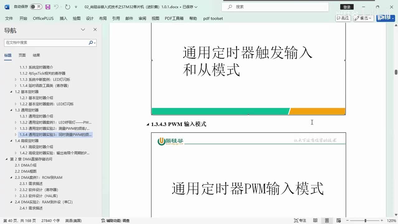Collapse 第 2 章 DMA直接存储访问

7,159
